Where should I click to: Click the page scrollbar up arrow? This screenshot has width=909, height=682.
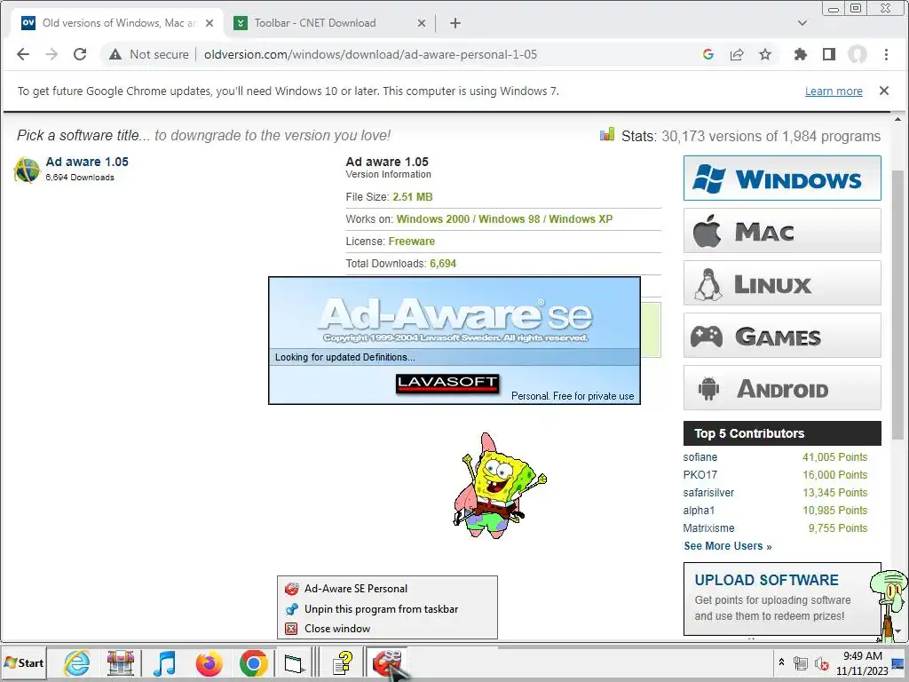[x=898, y=120]
